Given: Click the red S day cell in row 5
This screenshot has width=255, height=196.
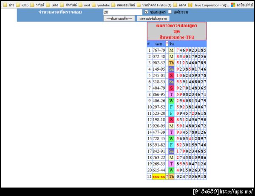Looking at the screenshot, I should (171, 75).
